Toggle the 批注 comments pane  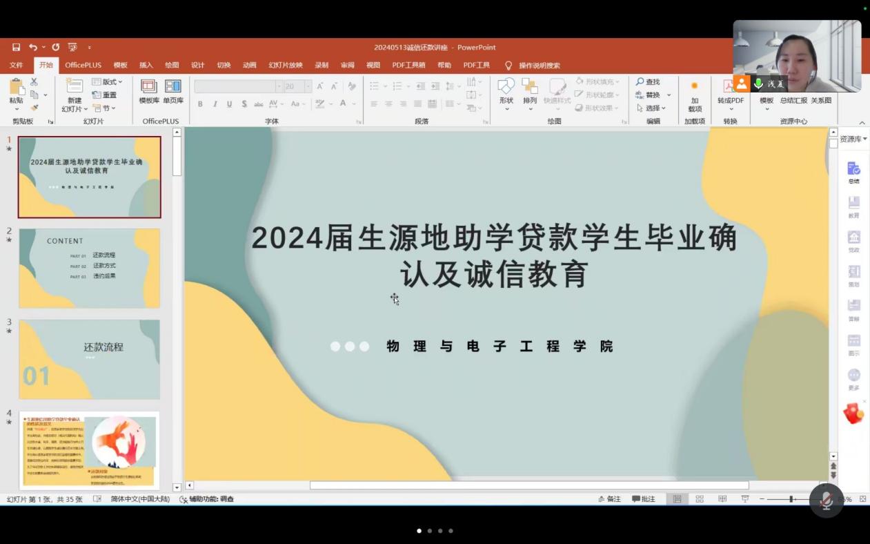(643, 499)
